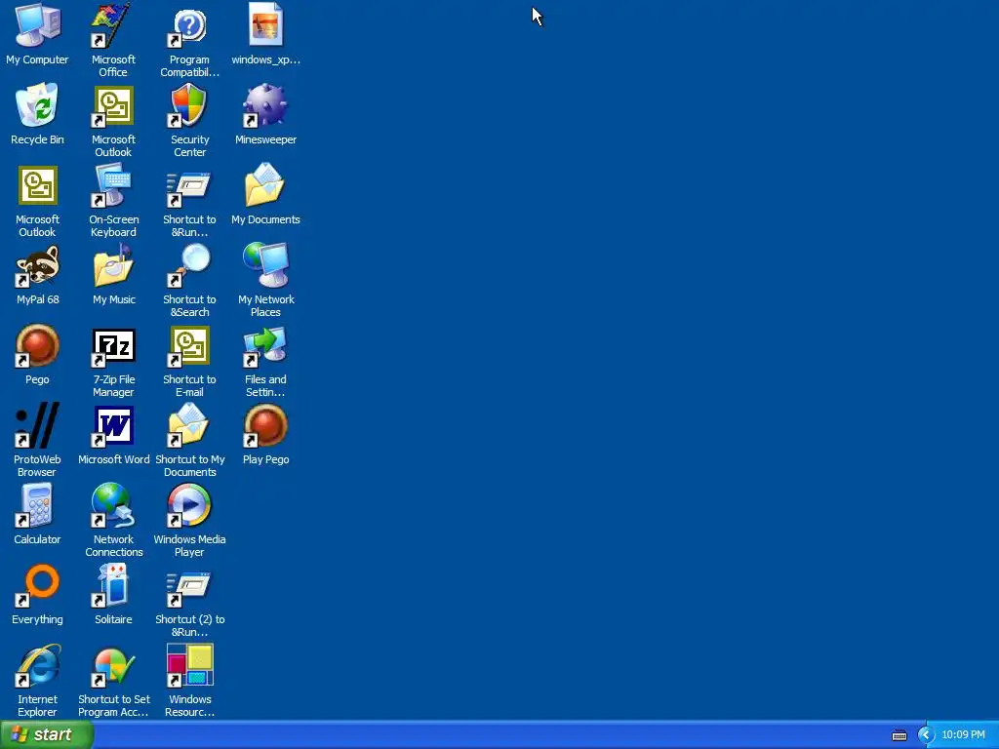Select the Microsoft Outlook icon without shortcut arrow
The height and width of the screenshot is (749, 999).
pos(38,186)
